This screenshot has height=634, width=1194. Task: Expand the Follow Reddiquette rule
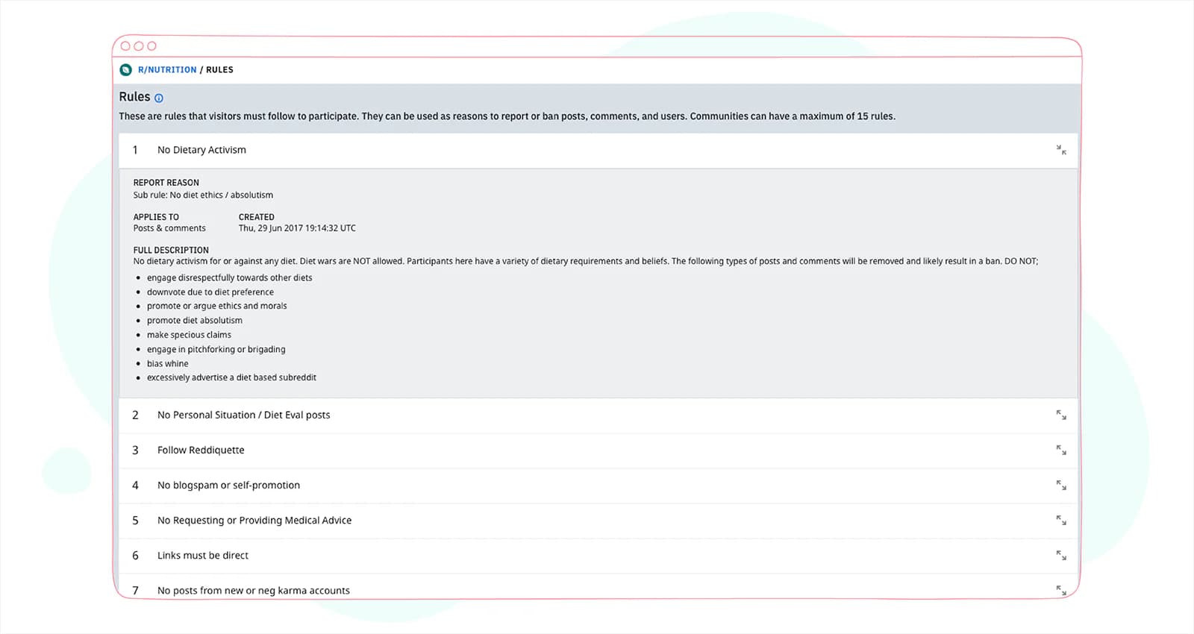(x=1061, y=450)
